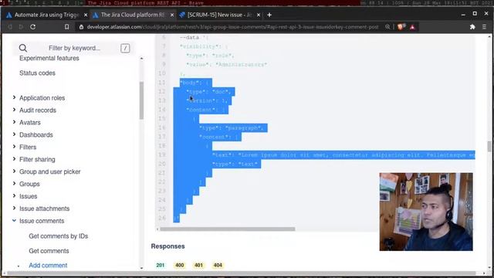Click the Issues sidebar label
The width and height of the screenshot is (494, 278).
(28, 196)
